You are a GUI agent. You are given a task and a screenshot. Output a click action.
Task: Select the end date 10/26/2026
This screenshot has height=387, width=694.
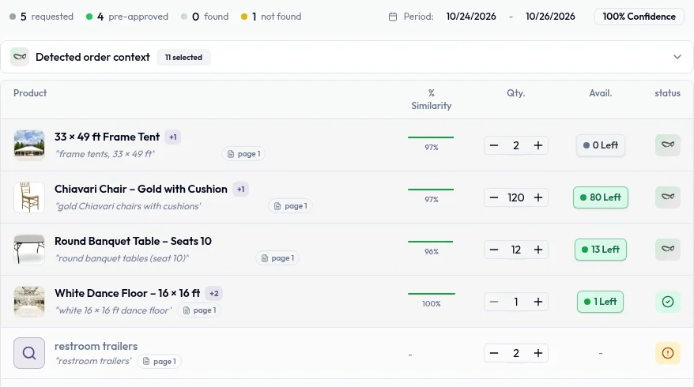click(550, 17)
